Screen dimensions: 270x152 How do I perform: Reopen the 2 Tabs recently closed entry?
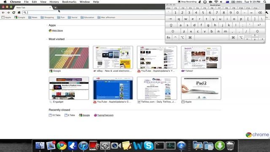[70, 115]
